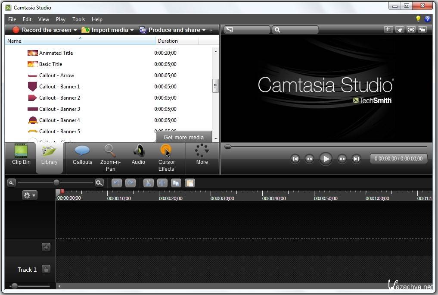
Task: Click the Get more media button
Action: (183, 137)
